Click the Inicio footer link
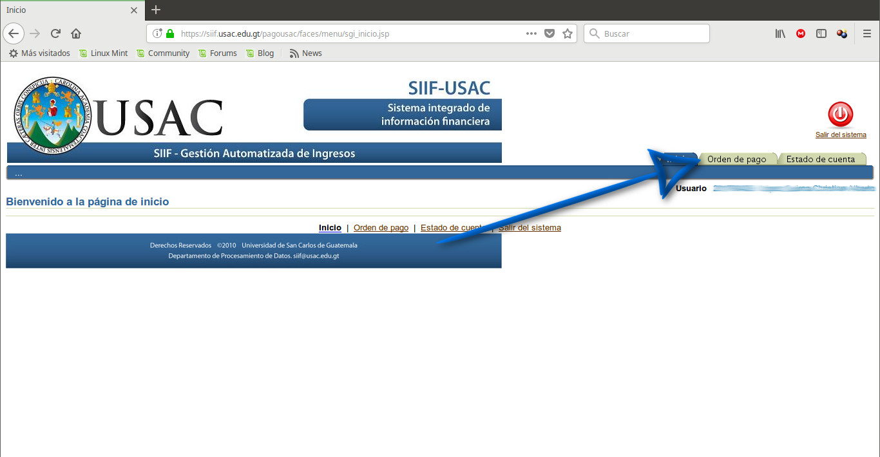 pos(330,228)
